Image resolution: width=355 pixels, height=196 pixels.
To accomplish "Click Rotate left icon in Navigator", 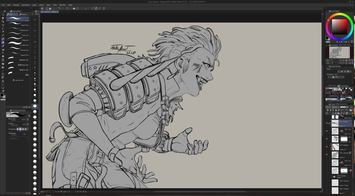I will coord(341,63).
